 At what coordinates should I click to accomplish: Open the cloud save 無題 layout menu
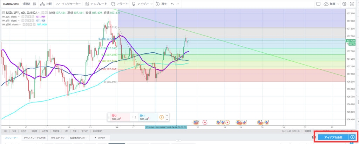click(332, 4)
